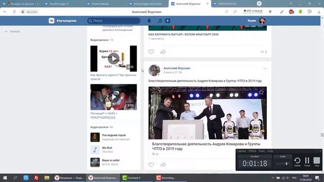Open a new browser tab

coord(259,4)
